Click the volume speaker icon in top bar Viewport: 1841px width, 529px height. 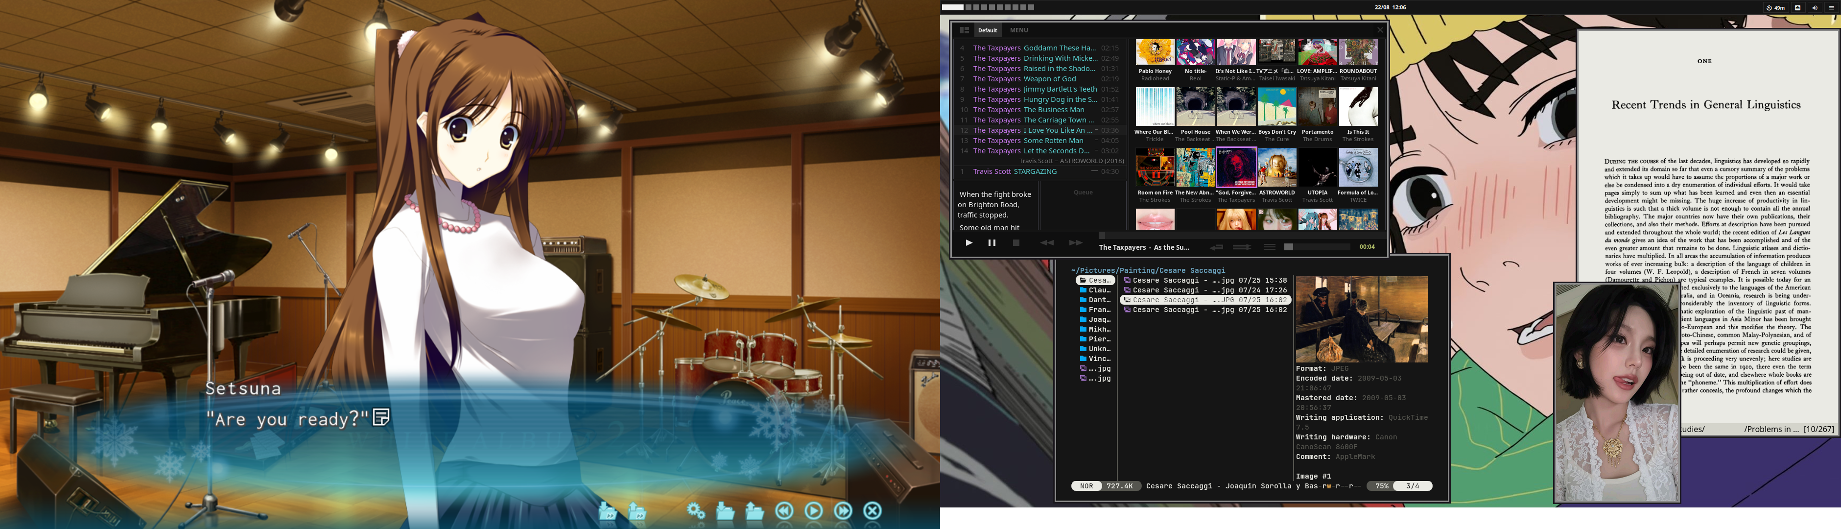[1814, 7]
